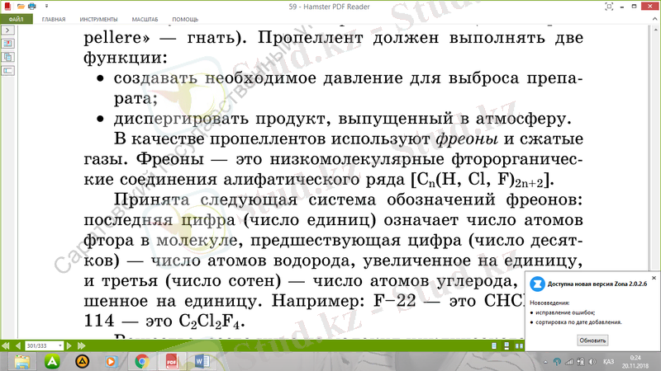Screen dimensions: 661x371
Task: Click the text "исправление ошибок;"
Action: tap(565, 312)
